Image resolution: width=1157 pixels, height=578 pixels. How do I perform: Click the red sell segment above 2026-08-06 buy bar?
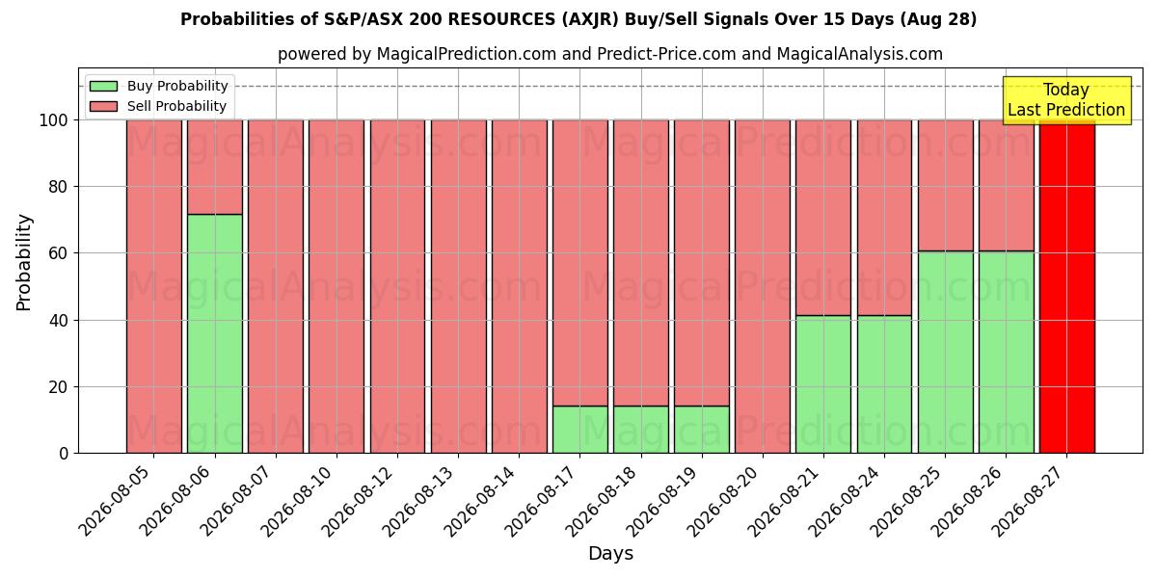pos(214,167)
